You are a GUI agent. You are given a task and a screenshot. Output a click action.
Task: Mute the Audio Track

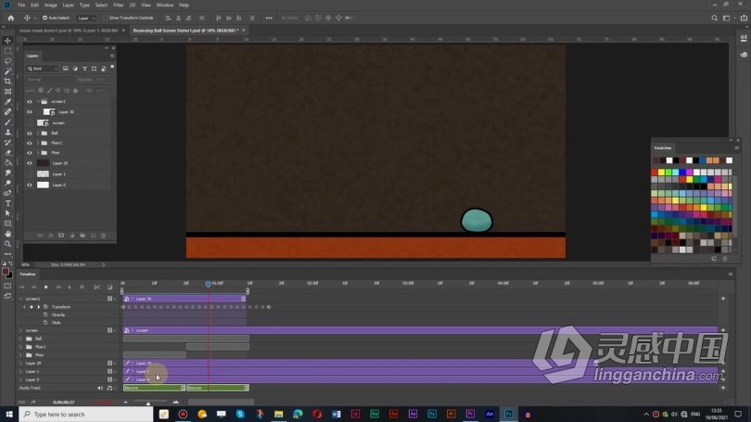tap(100, 388)
